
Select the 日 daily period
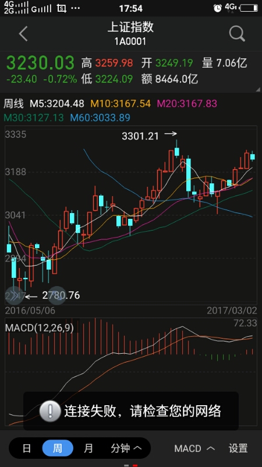pyautogui.click(x=27, y=448)
